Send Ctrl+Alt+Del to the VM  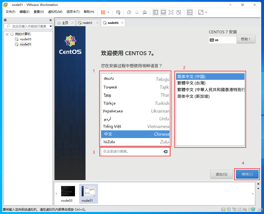(118, 12)
